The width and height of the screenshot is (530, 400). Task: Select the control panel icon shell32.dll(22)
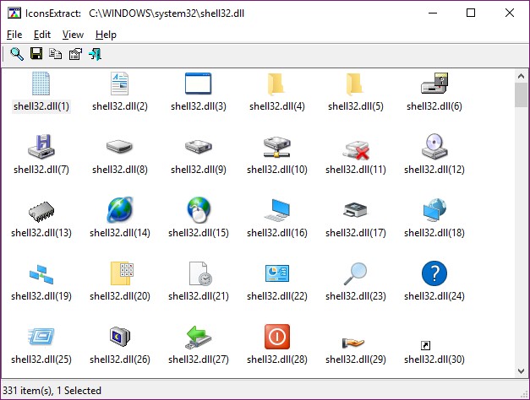pyautogui.click(x=276, y=273)
